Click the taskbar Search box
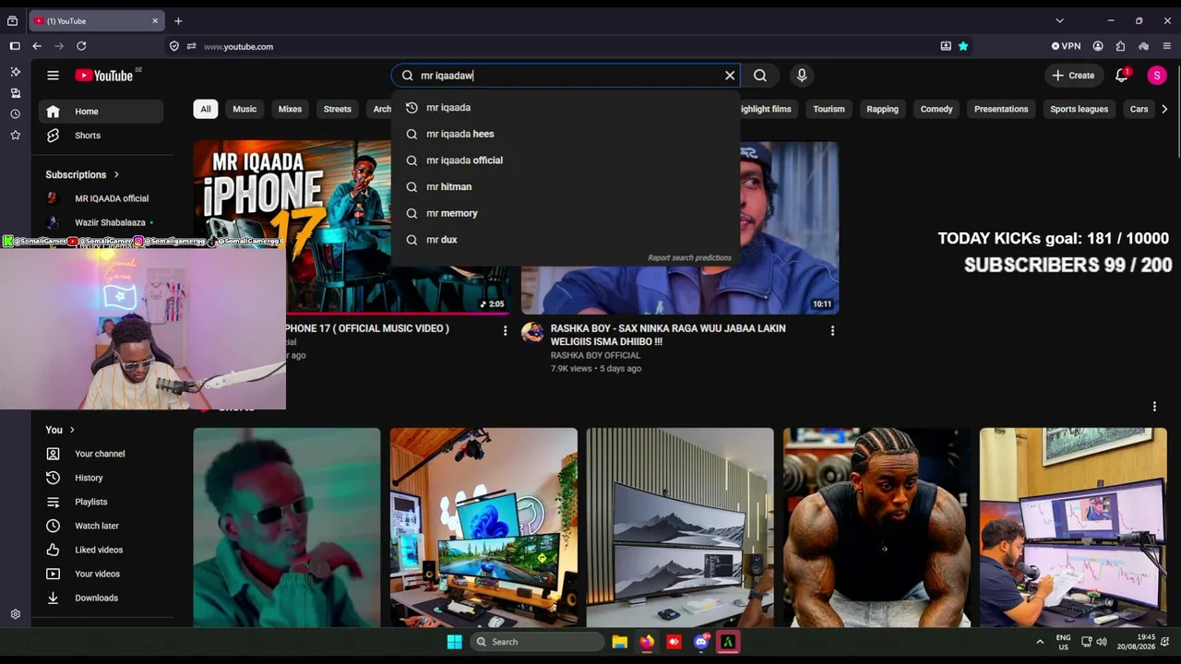 click(537, 642)
